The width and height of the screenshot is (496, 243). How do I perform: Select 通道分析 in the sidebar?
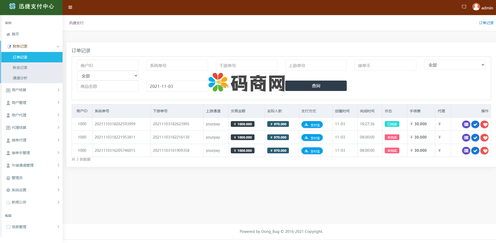click(20, 78)
